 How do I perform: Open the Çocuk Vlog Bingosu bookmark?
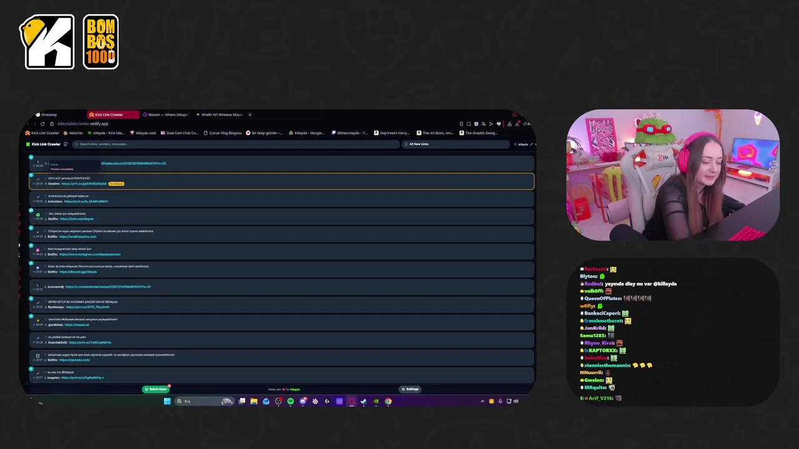pyautogui.click(x=222, y=133)
